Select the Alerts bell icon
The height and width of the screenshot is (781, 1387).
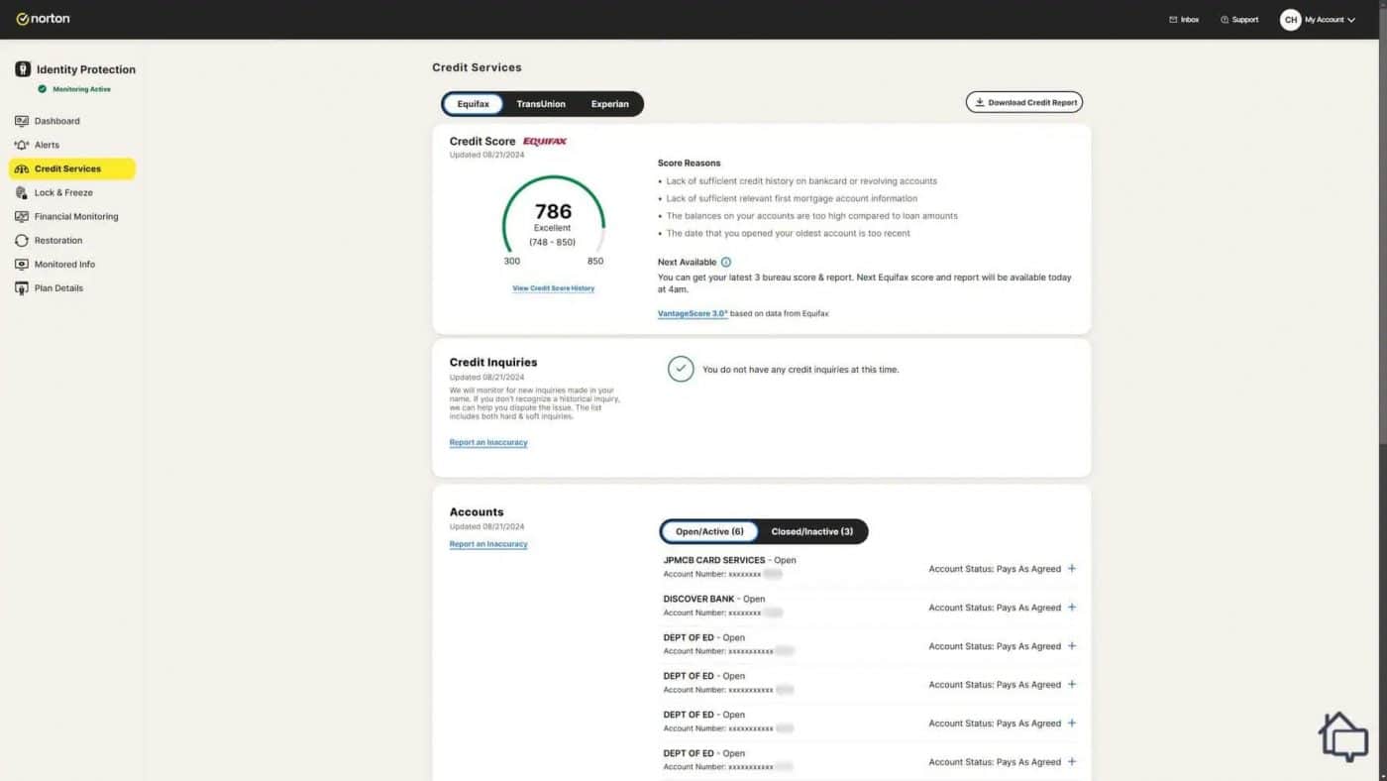tap(22, 145)
